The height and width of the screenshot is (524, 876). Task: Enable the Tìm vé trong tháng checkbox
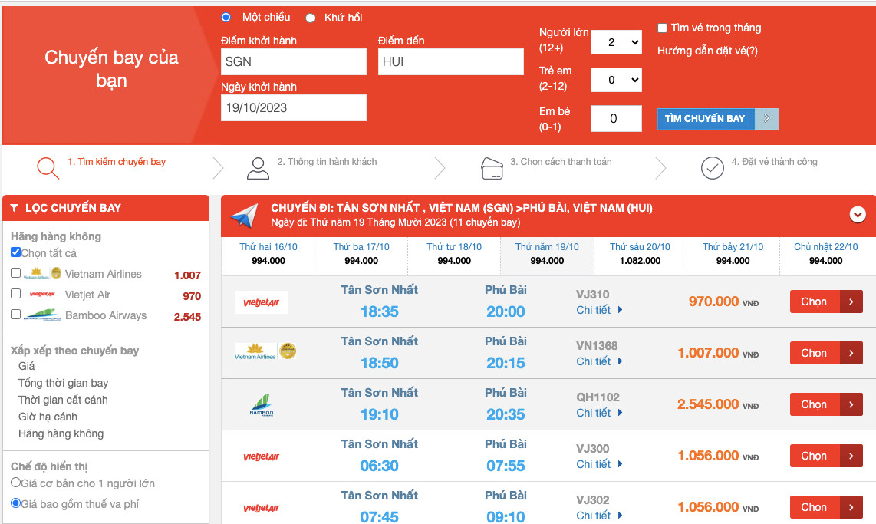[663, 28]
